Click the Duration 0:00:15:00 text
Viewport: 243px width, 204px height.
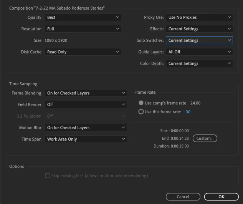(171, 146)
